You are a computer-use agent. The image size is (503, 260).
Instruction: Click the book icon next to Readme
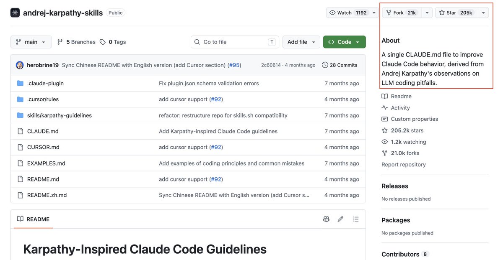(385, 96)
